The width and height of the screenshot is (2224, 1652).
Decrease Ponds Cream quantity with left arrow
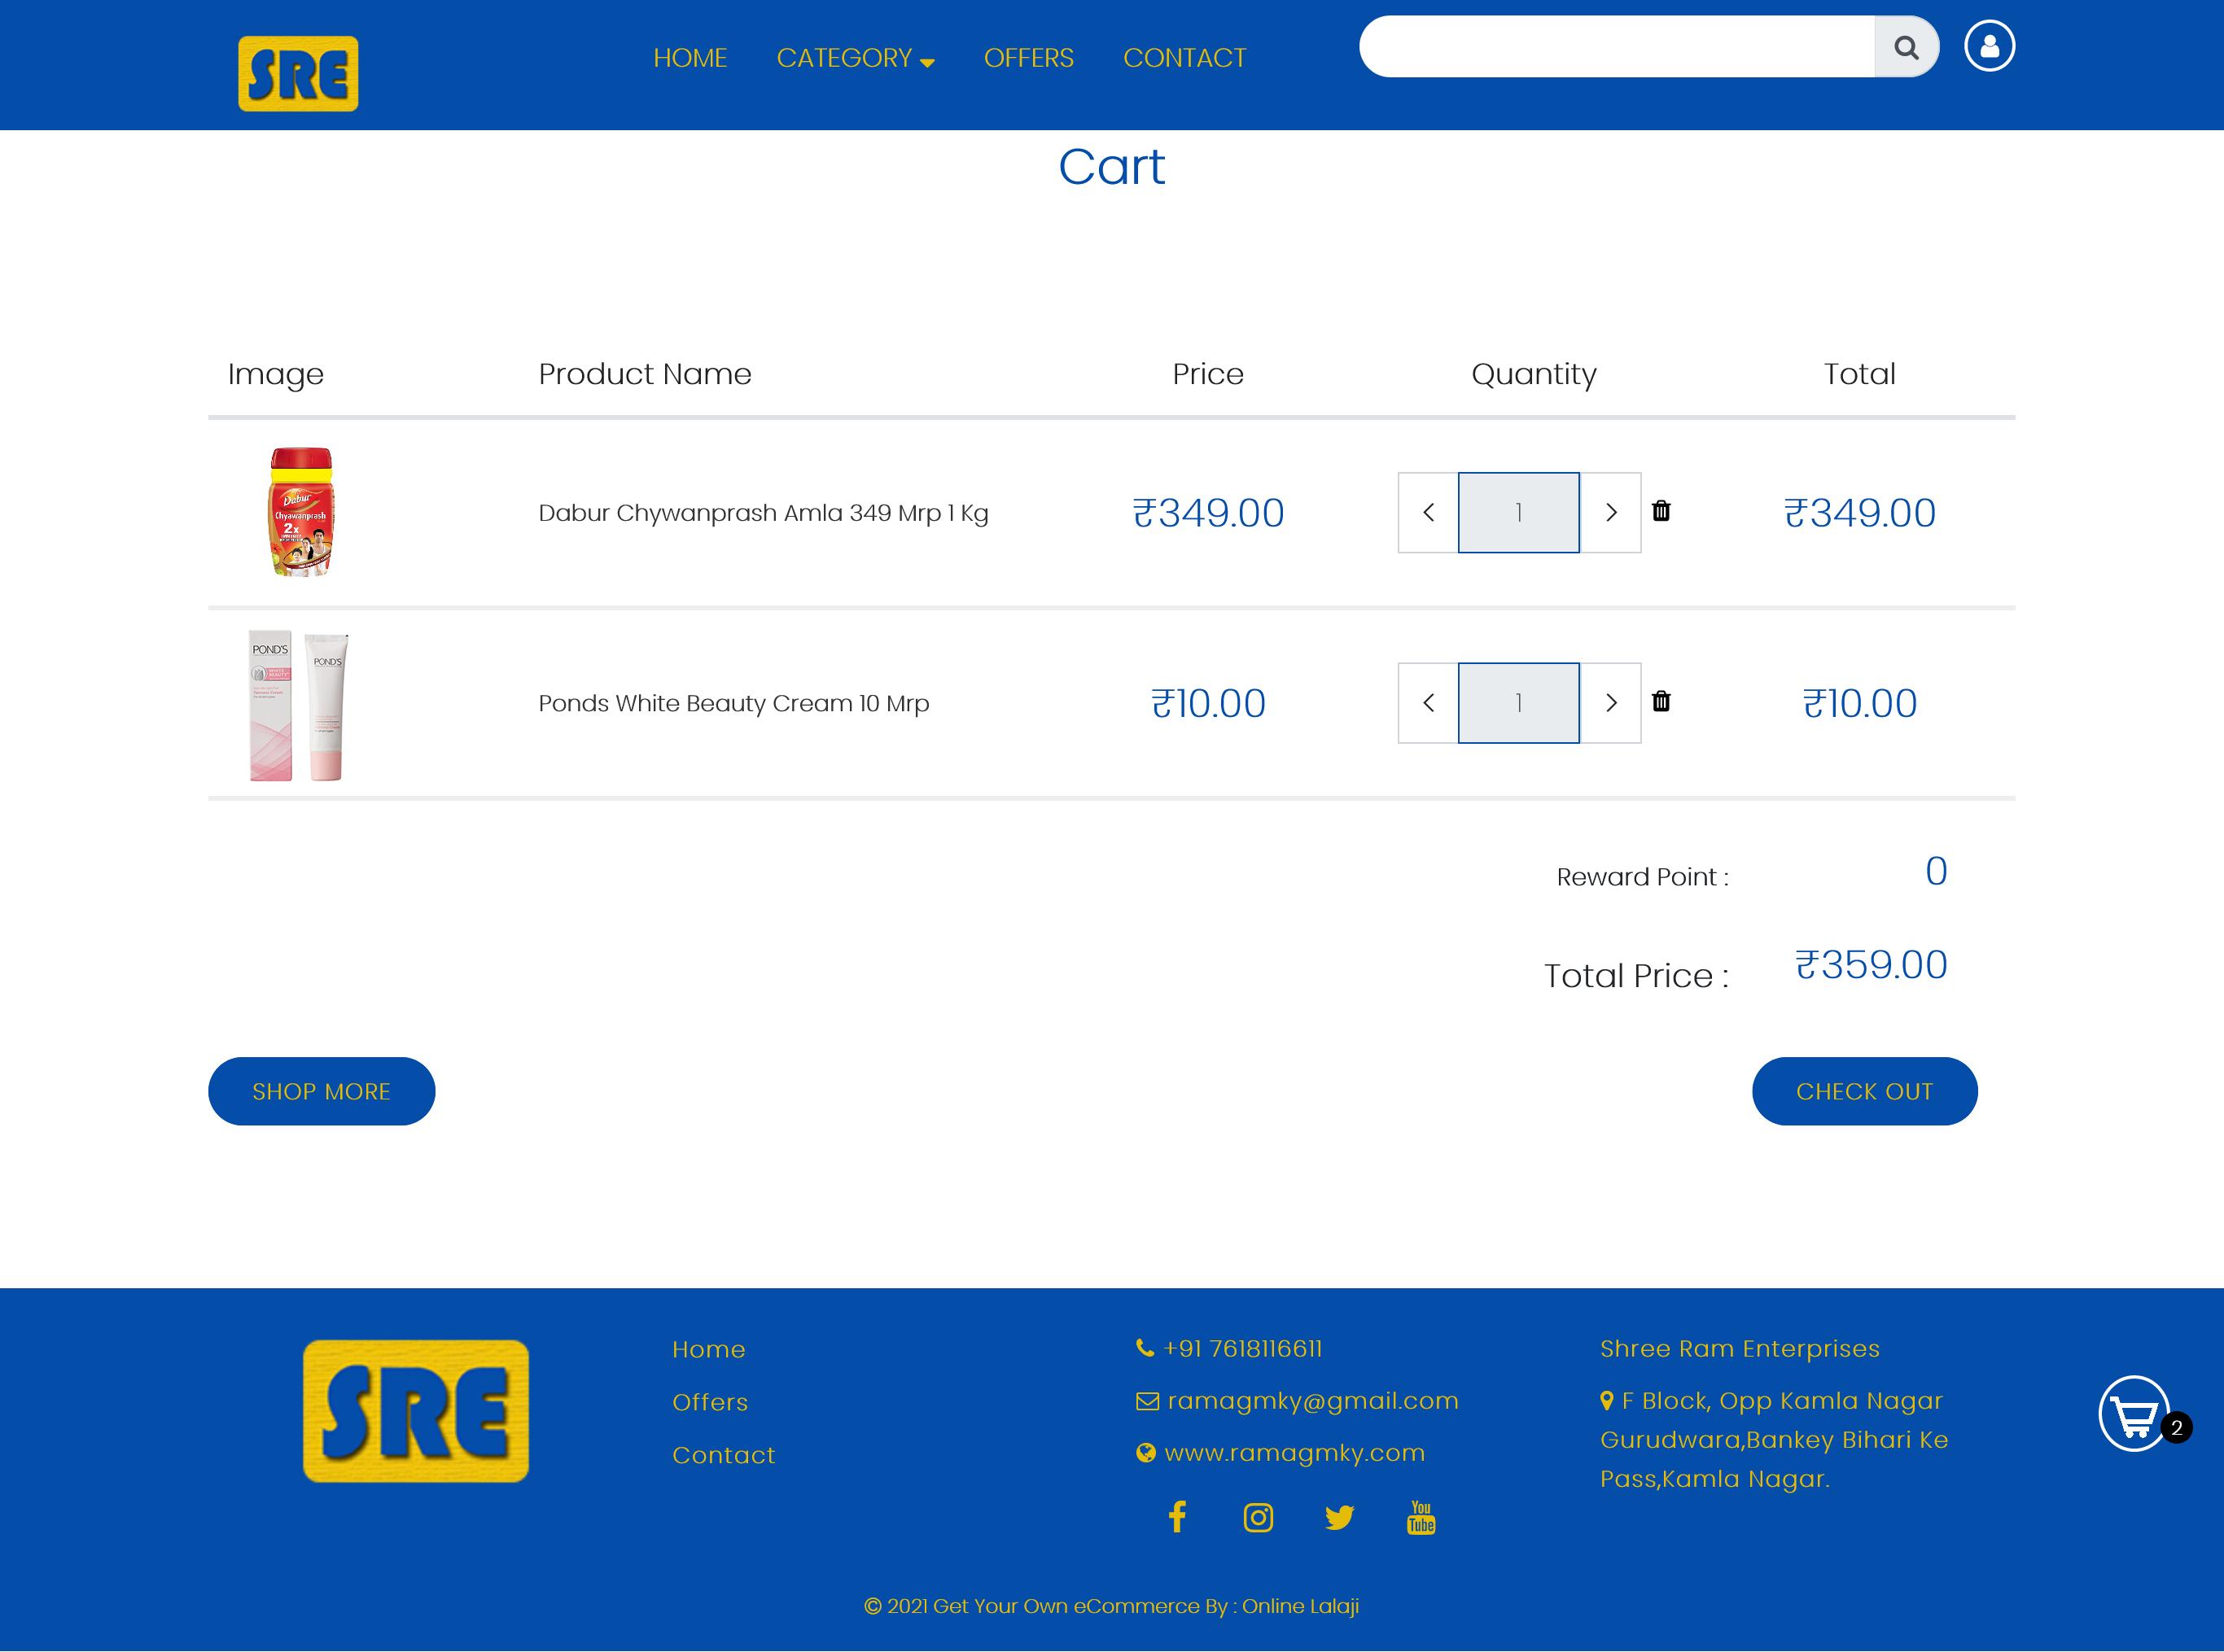point(1428,702)
